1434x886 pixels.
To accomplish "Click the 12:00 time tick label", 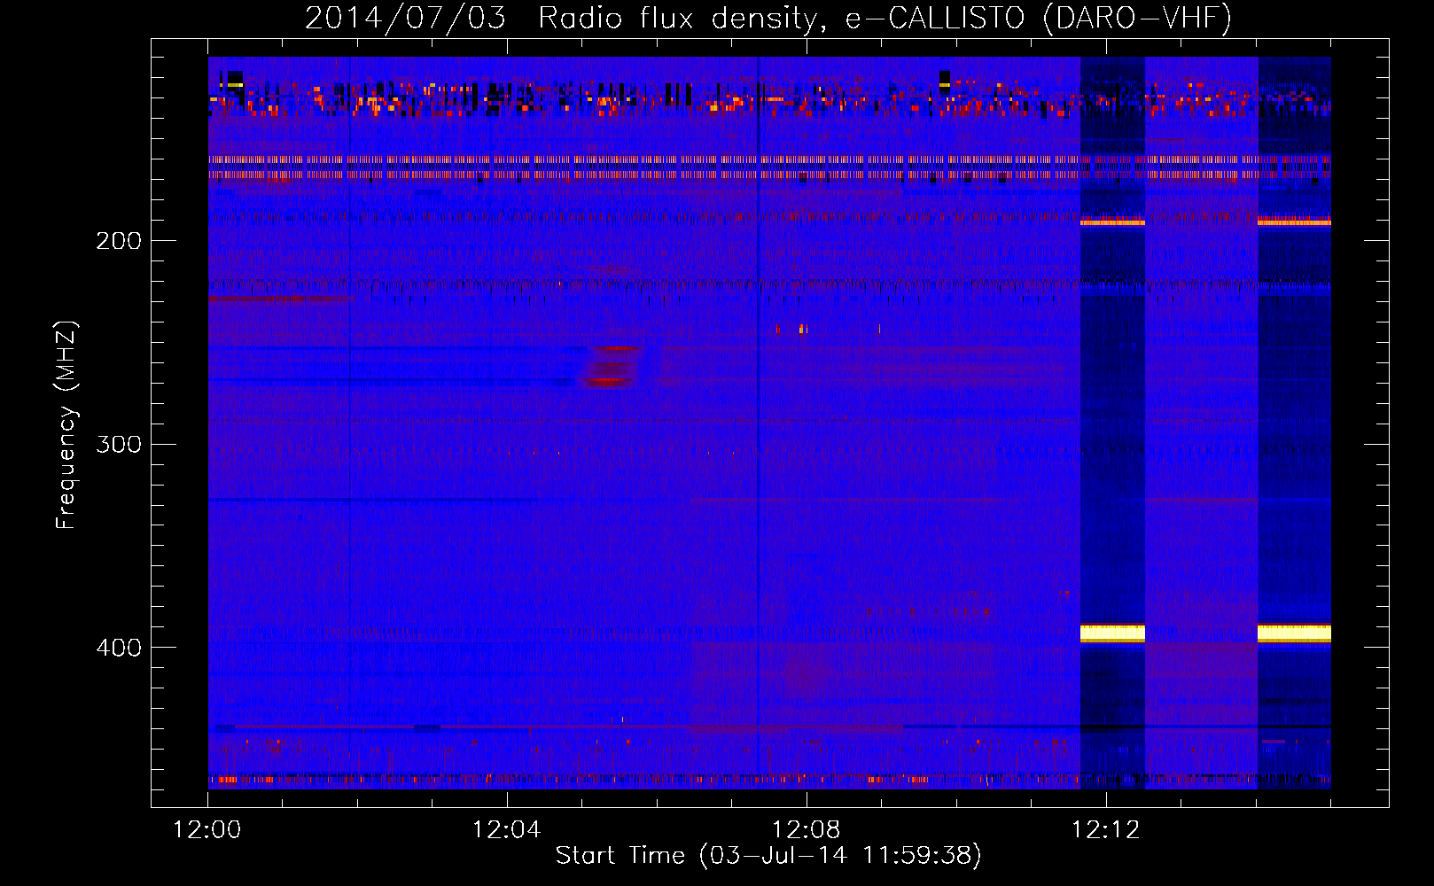I will 207,830.
